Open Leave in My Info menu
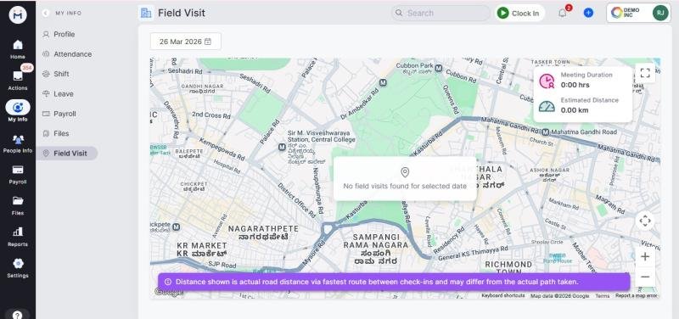The width and height of the screenshot is (679, 319). (63, 94)
